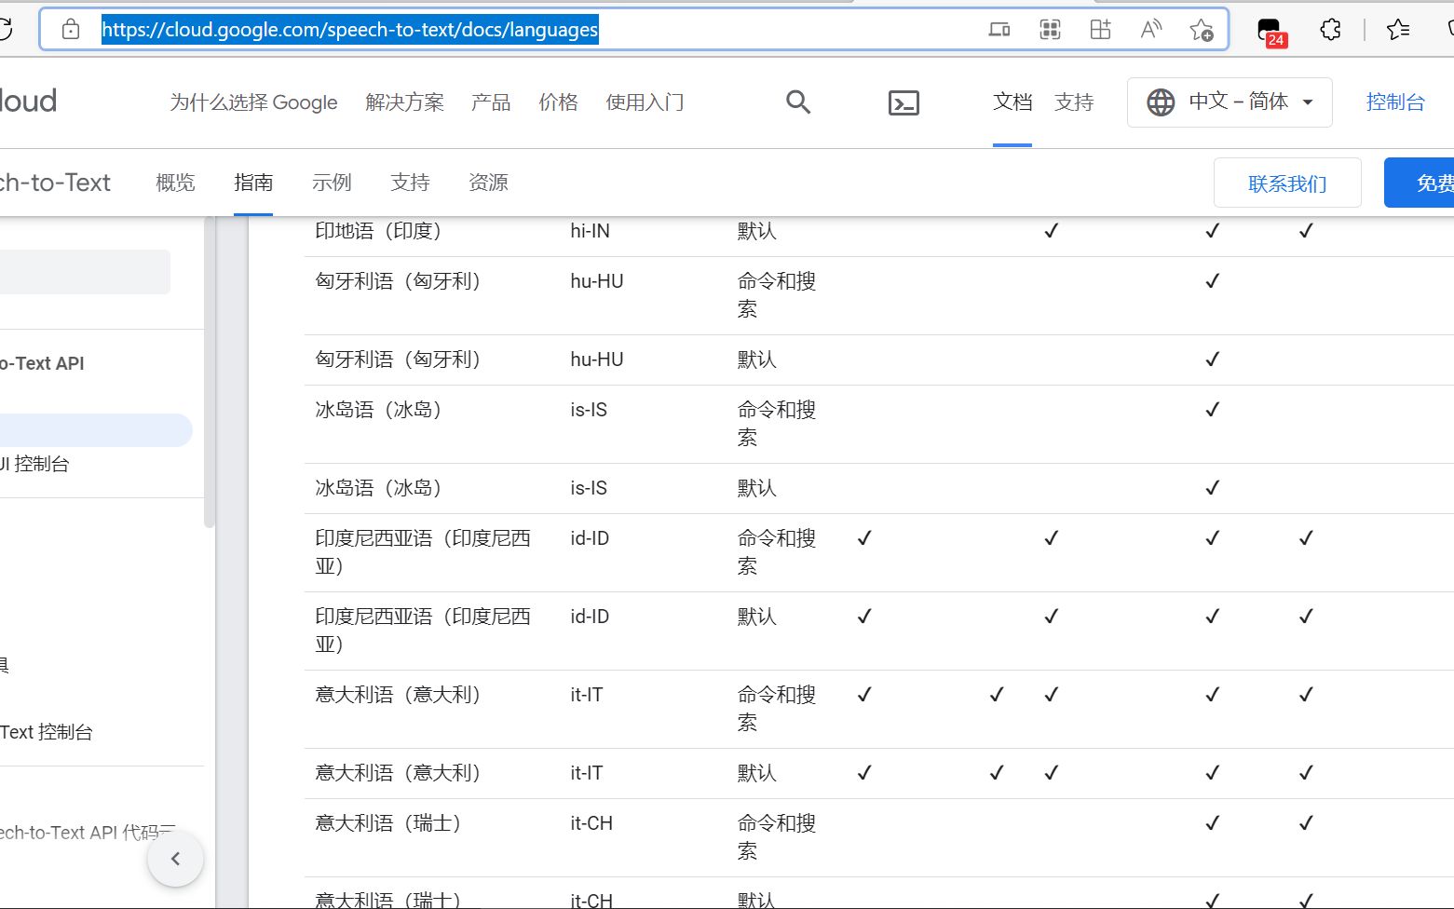Add page to favorites star icon
The height and width of the screenshot is (909, 1454).
pos(1202,30)
